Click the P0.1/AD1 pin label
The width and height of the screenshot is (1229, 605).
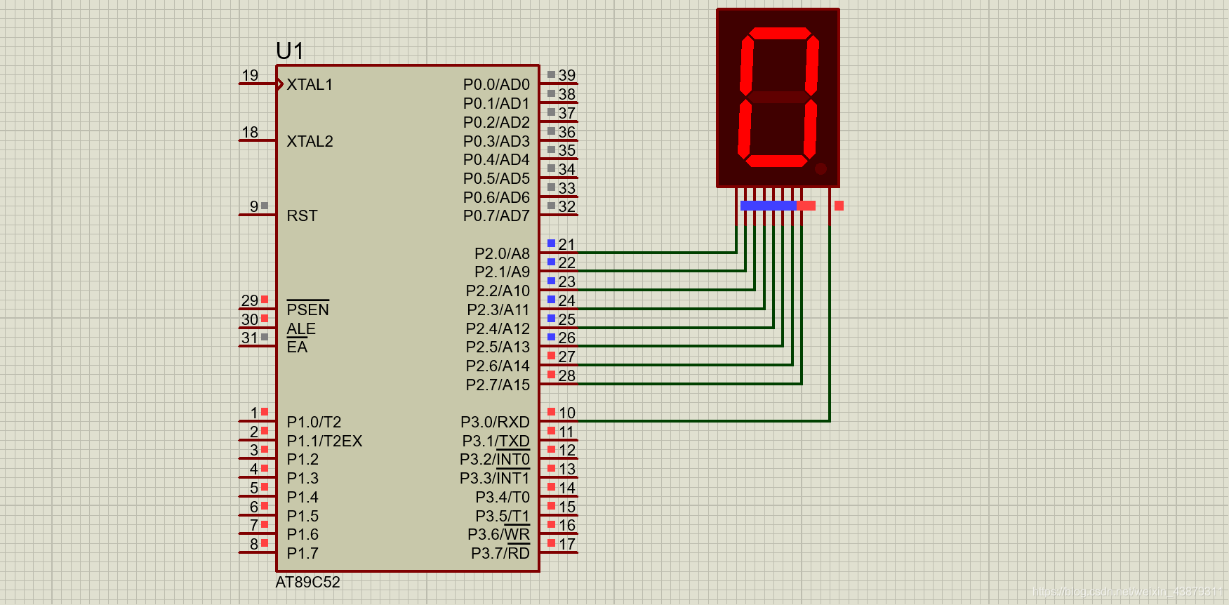(x=496, y=103)
